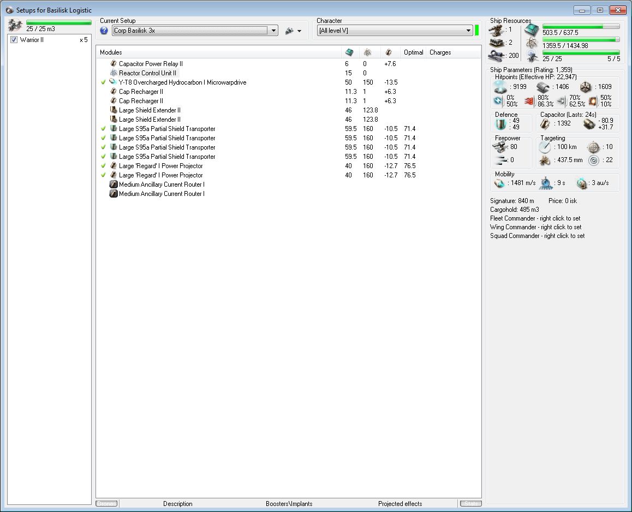Click the calibration icon showing 200
The image size is (632, 512).
pos(496,55)
